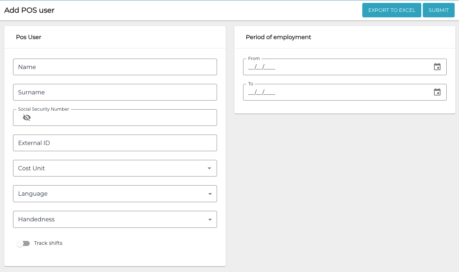Image resolution: width=459 pixels, height=272 pixels.
Task: Toggle Social Security Number visibility eye icon
Action: tap(27, 118)
